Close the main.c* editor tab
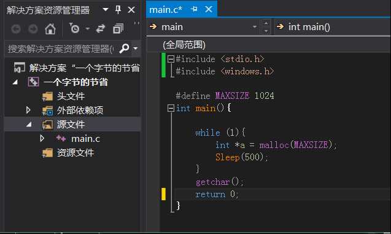Viewport: 391px width, 234px height. (209, 9)
